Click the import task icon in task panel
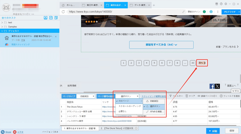This screenshot has height=134, width=241. [45, 18]
